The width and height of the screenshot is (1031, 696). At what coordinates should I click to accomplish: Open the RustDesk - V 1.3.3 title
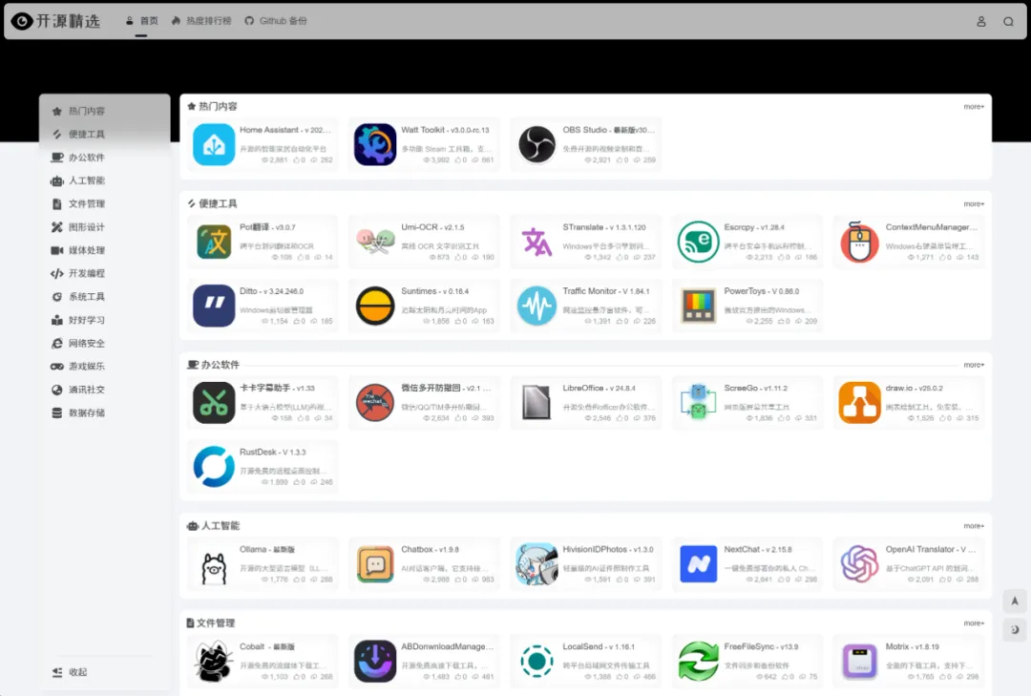tap(273, 452)
